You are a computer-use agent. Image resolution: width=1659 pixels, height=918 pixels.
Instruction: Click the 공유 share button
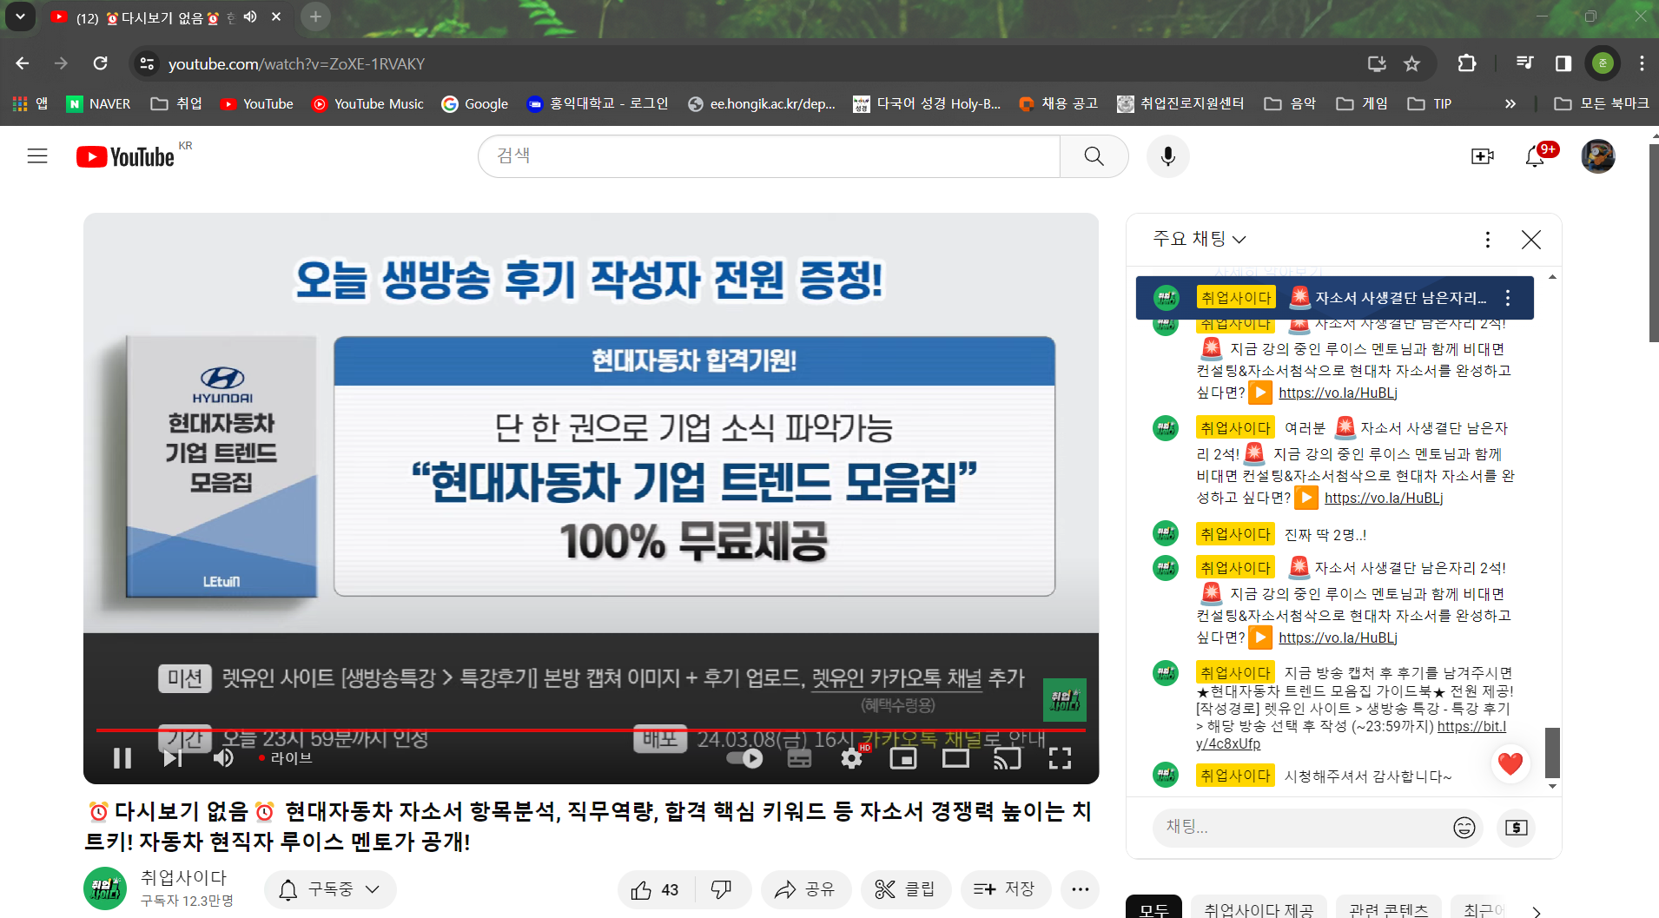[x=805, y=889]
